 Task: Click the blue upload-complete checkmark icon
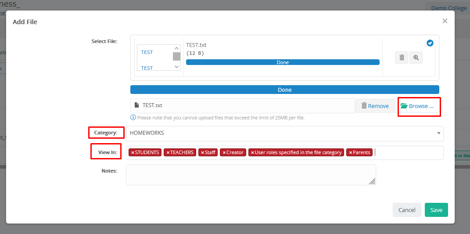point(430,43)
